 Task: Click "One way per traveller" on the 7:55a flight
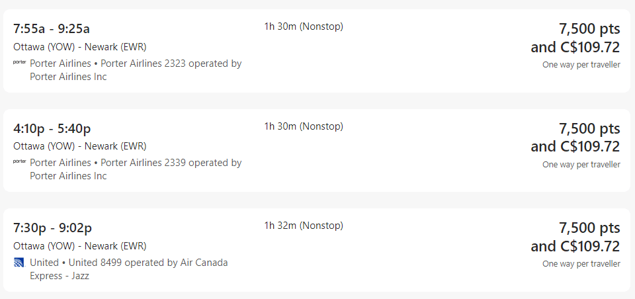point(581,65)
